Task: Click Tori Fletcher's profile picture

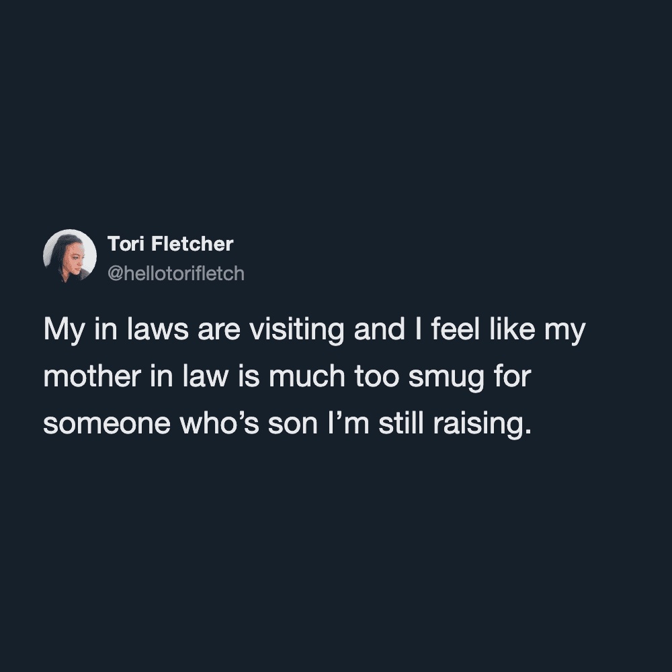Action: (x=70, y=255)
